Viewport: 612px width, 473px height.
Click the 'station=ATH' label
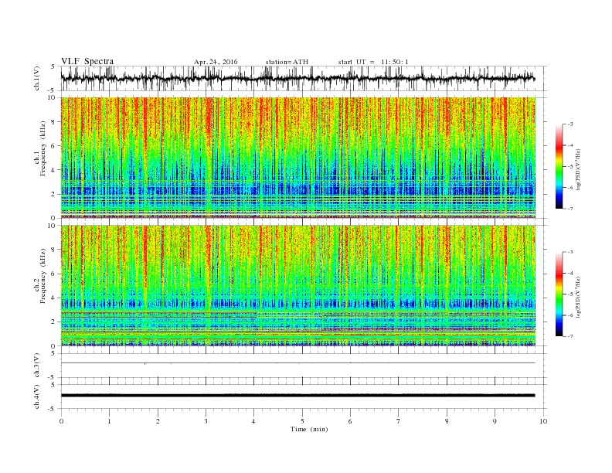tap(287, 62)
